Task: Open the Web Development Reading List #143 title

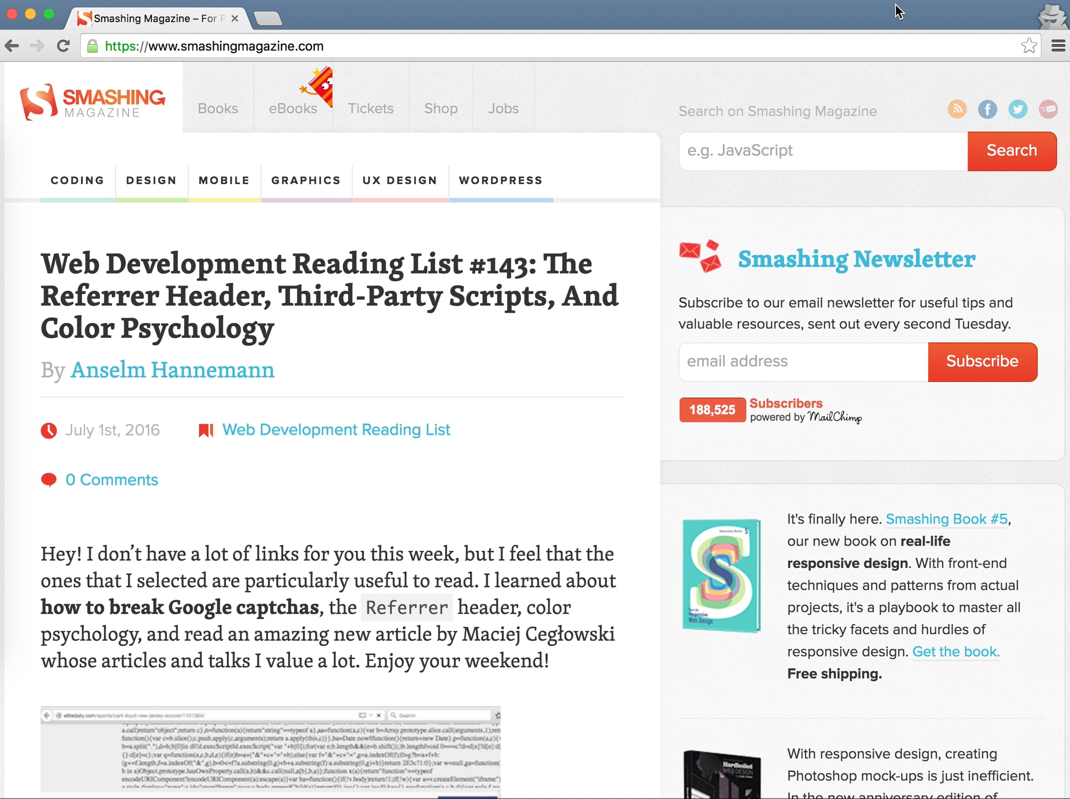Action: (x=329, y=295)
